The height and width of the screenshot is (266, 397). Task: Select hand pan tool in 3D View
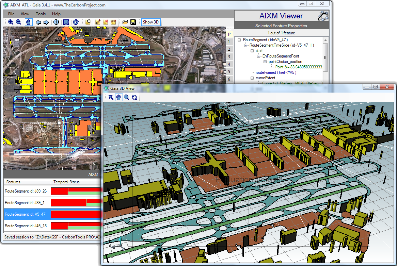pyautogui.click(x=118, y=97)
